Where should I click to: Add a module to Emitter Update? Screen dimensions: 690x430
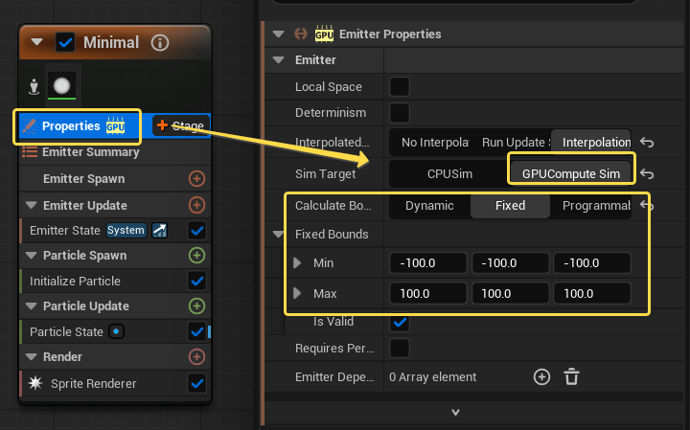pos(196,205)
